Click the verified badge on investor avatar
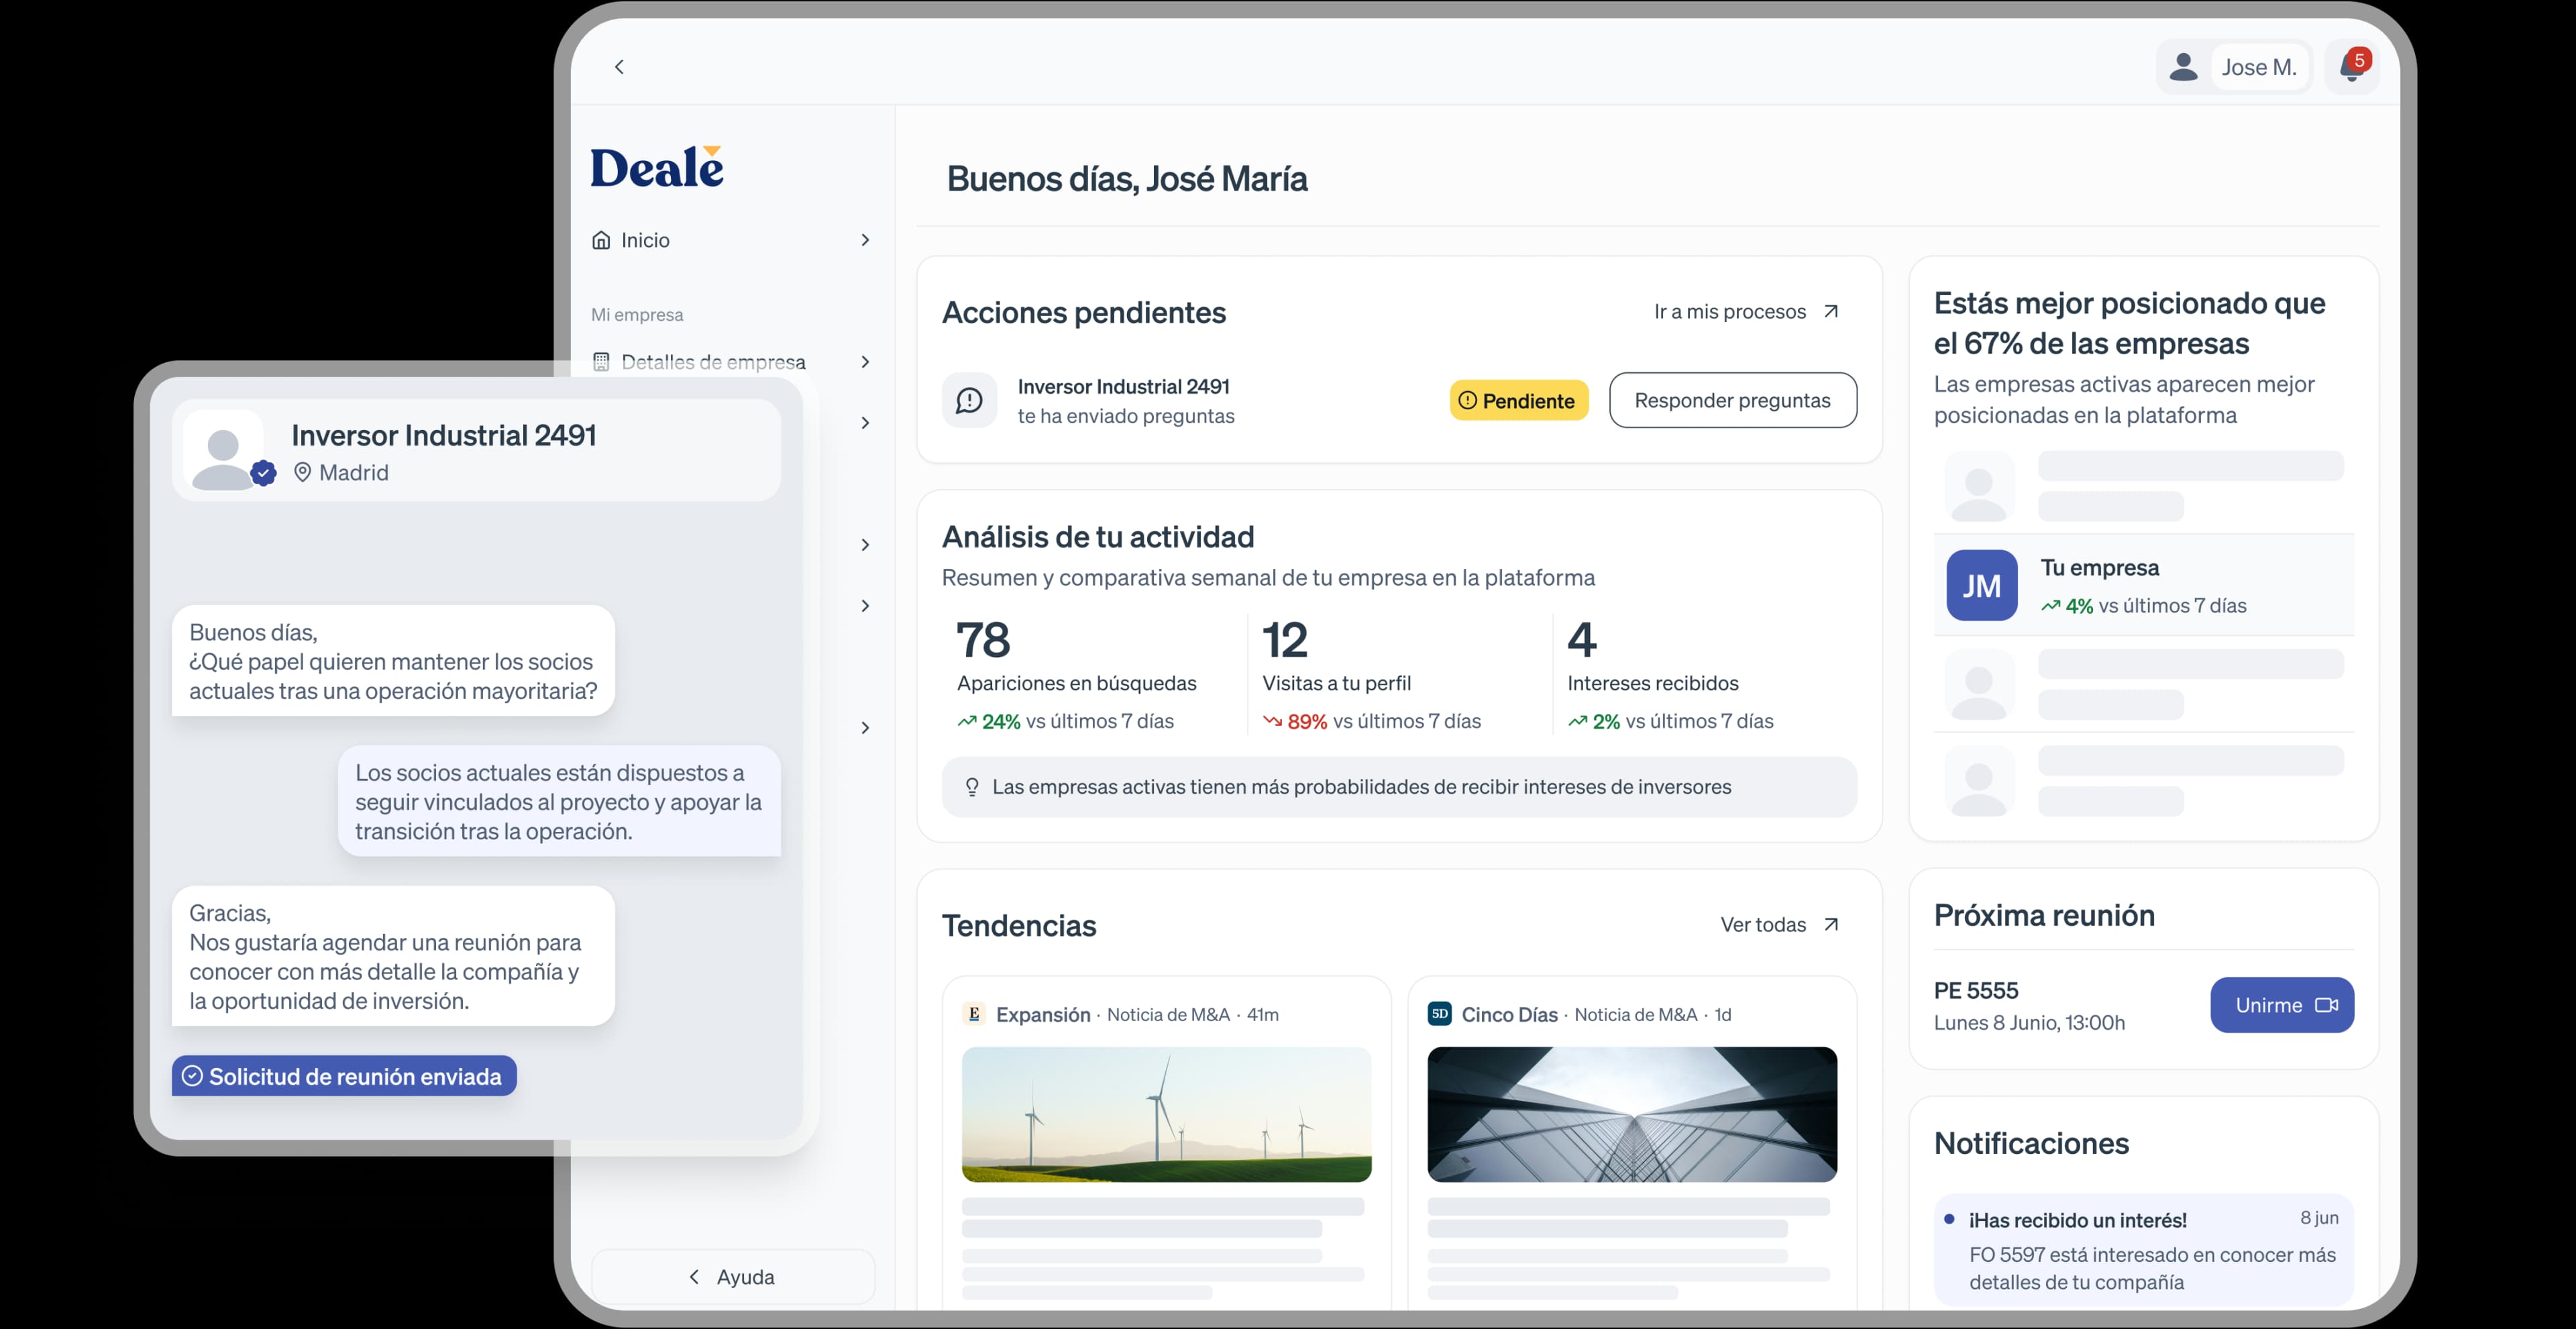 click(264, 473)
